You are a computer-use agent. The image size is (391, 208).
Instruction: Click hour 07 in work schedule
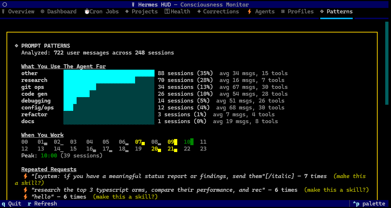[x=140, y=142]
